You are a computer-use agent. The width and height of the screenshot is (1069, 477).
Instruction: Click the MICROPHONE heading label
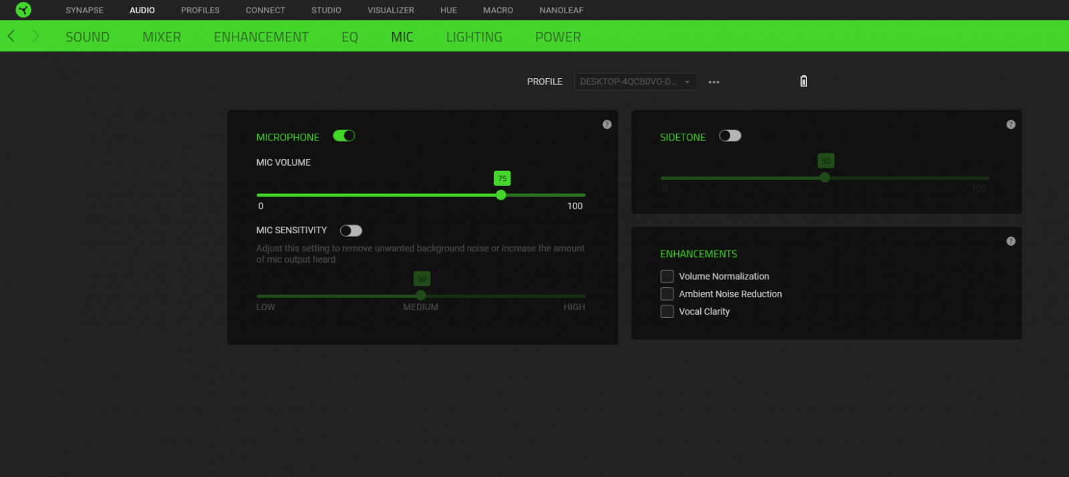tap(288, 137)
